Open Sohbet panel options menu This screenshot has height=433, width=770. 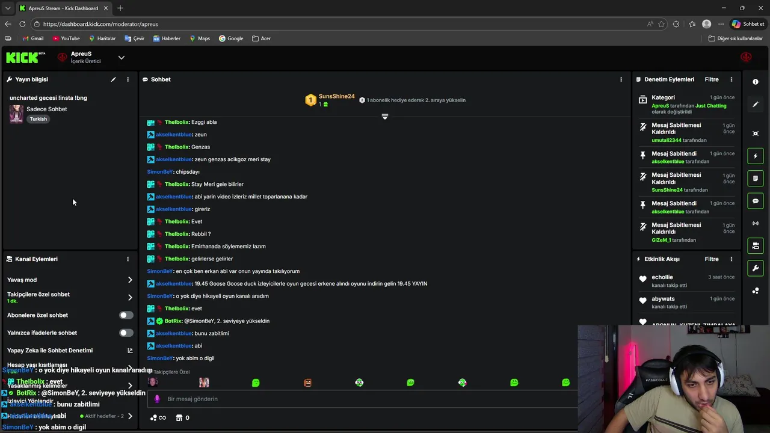tap(621, 79)
